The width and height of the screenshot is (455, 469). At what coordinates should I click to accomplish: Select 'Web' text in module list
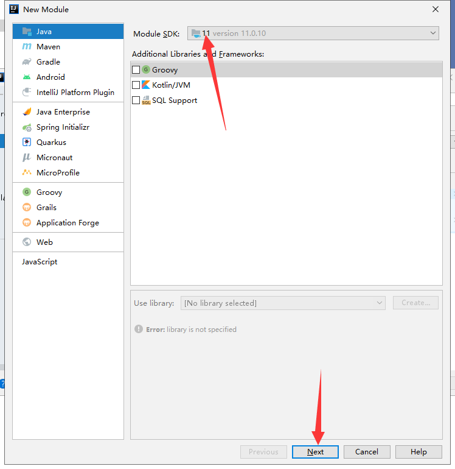coord(44,242)
